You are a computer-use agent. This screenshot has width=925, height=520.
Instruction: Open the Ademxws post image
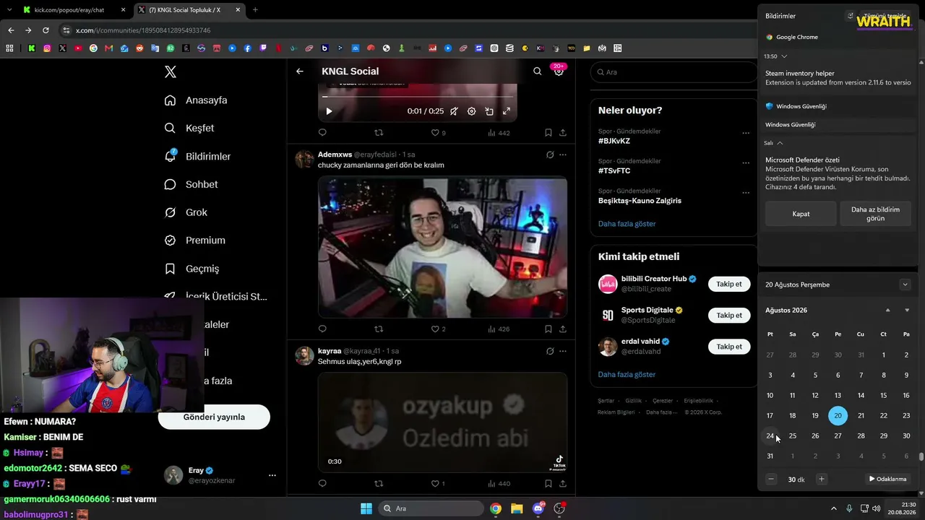(442, 247)
